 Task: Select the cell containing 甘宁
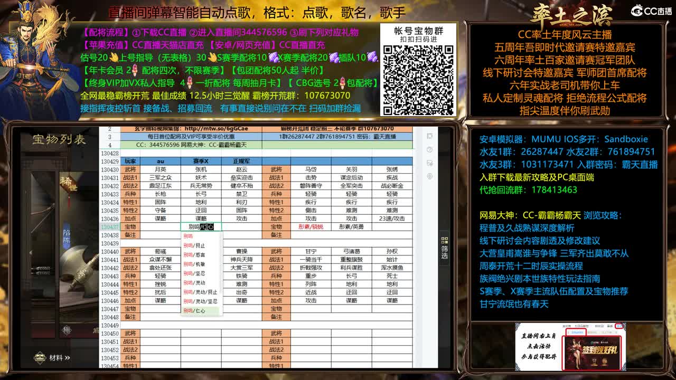311,251
